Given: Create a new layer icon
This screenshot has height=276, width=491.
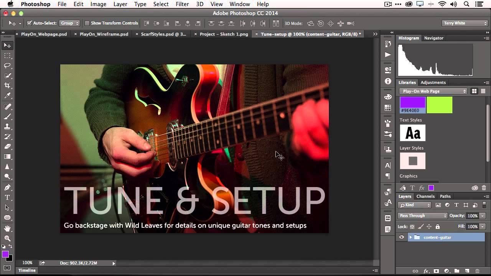Looking at the screenshot, I should click(467, 271).
